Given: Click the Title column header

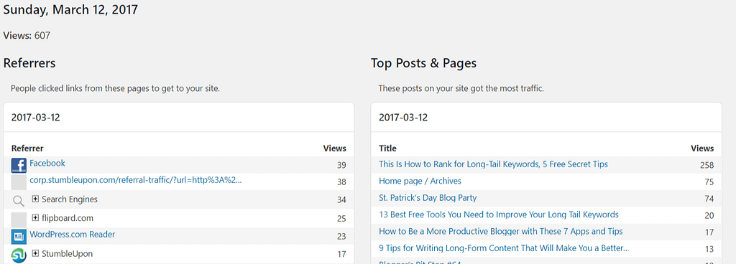Looking at the screenshot, I should (387, 148).
